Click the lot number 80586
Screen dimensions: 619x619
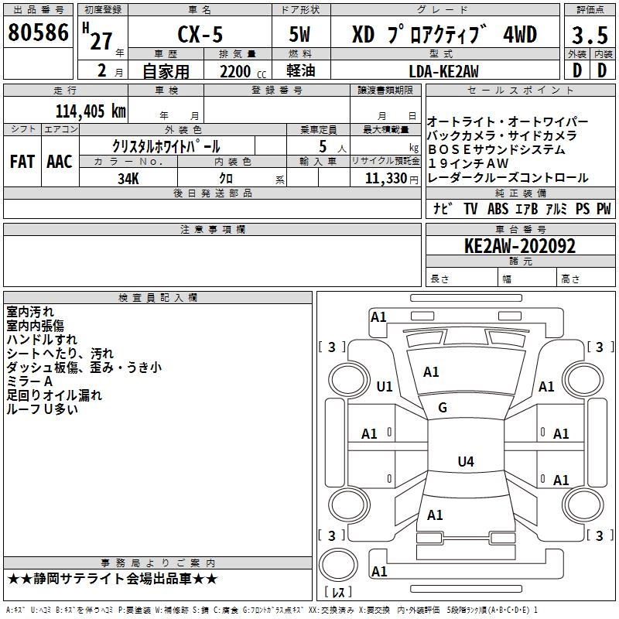coord(38,32)
